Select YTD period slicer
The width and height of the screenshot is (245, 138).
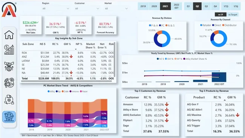226,6
